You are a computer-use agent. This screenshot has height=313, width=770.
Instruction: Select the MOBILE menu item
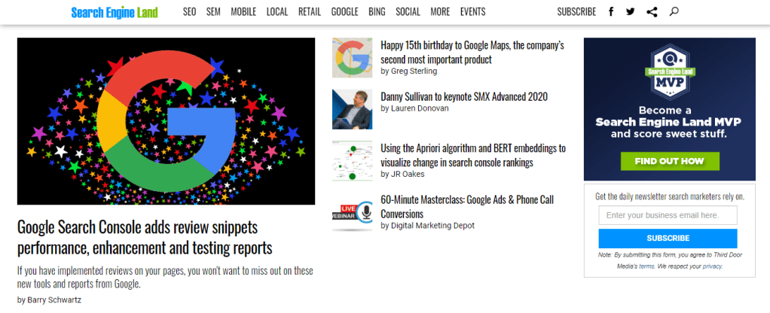pos(243,12)
